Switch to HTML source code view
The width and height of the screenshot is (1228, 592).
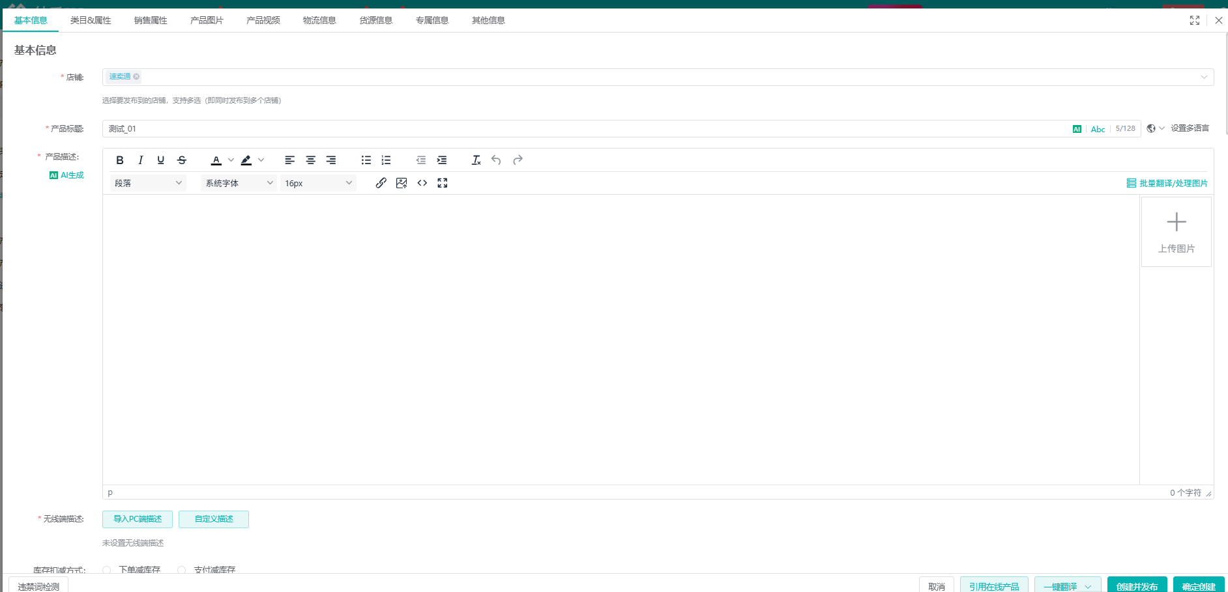click(422, 183)
